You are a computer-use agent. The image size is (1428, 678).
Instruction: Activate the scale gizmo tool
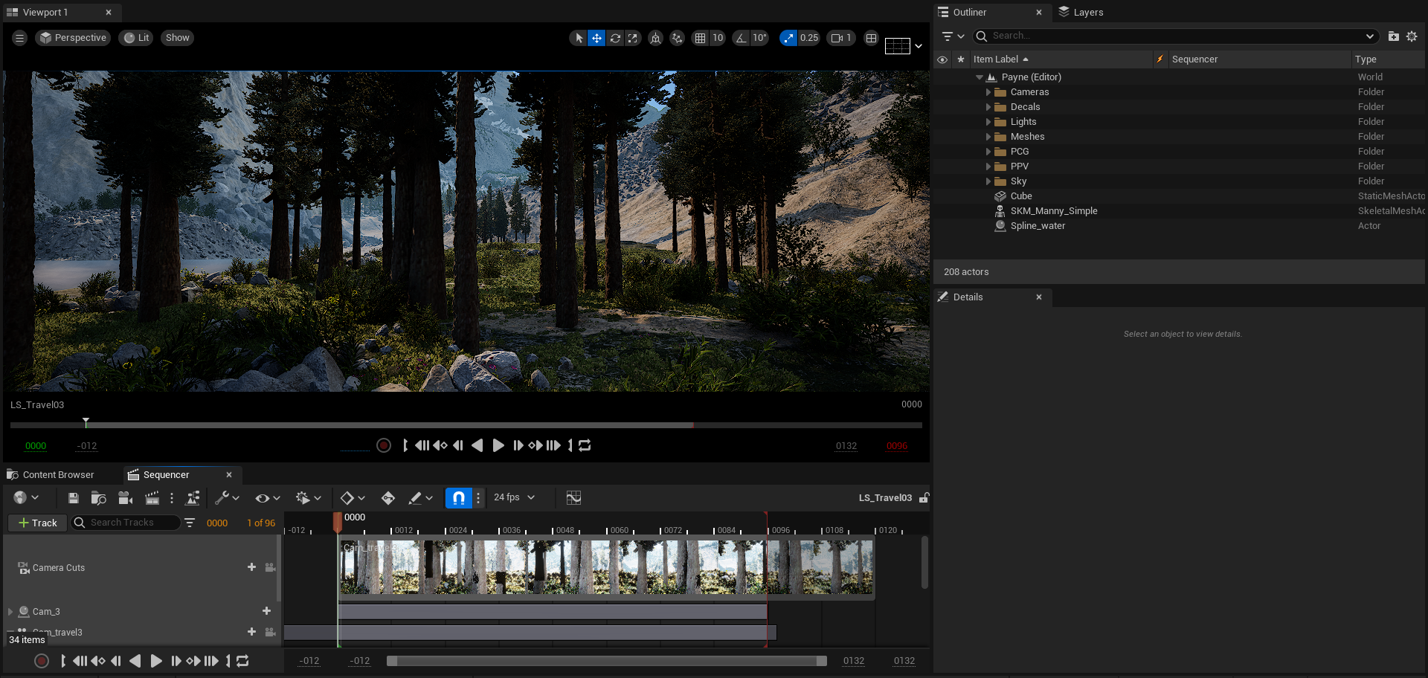coord(633,38)
